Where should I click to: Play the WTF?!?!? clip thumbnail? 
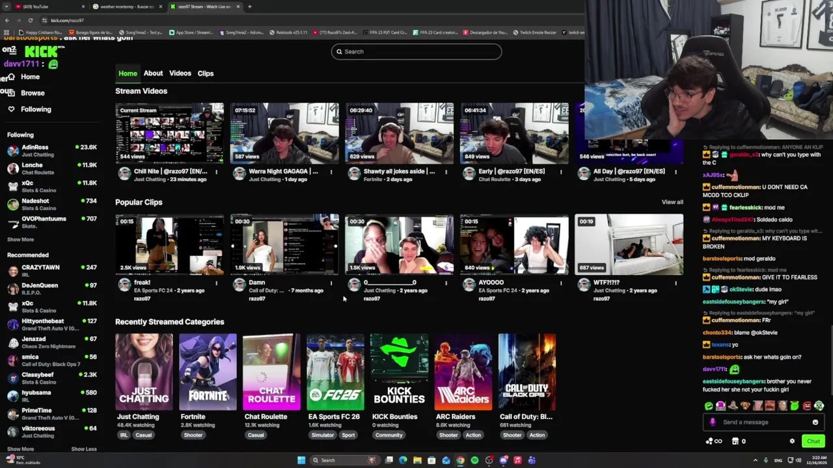[629, 244]
